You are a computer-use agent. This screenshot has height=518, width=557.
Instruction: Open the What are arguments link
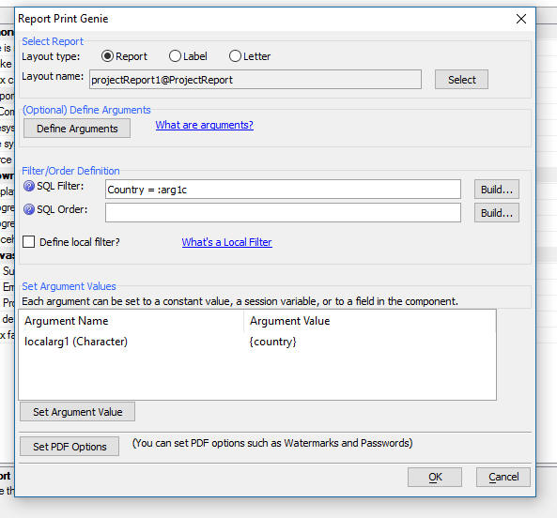(x=204, y=125)
